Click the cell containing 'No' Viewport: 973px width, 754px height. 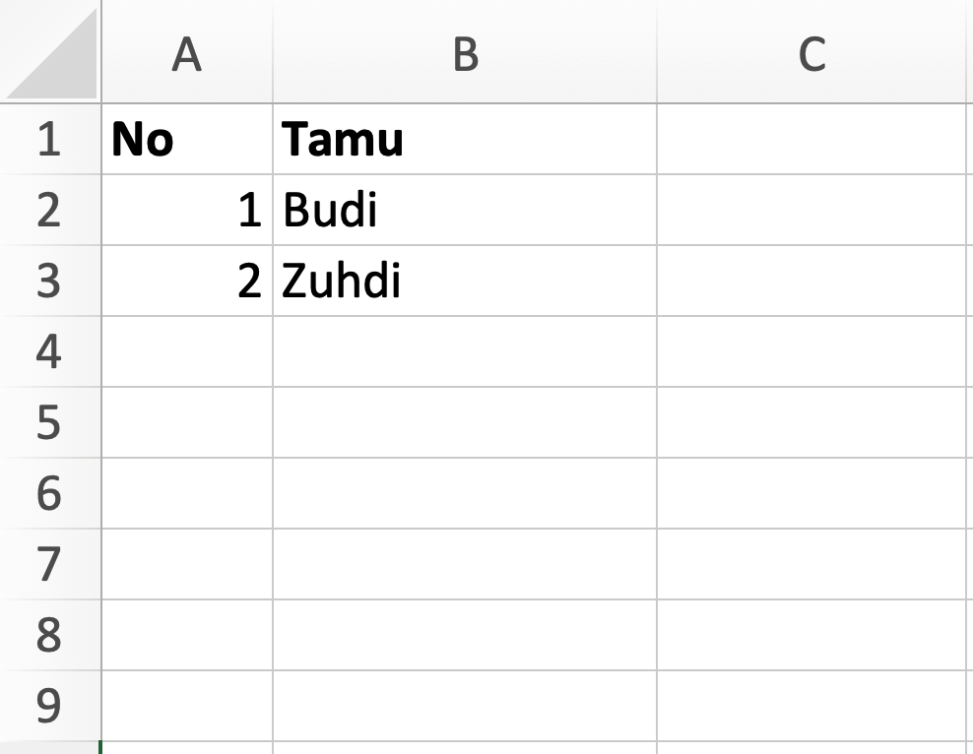click(x=187, y=138)
